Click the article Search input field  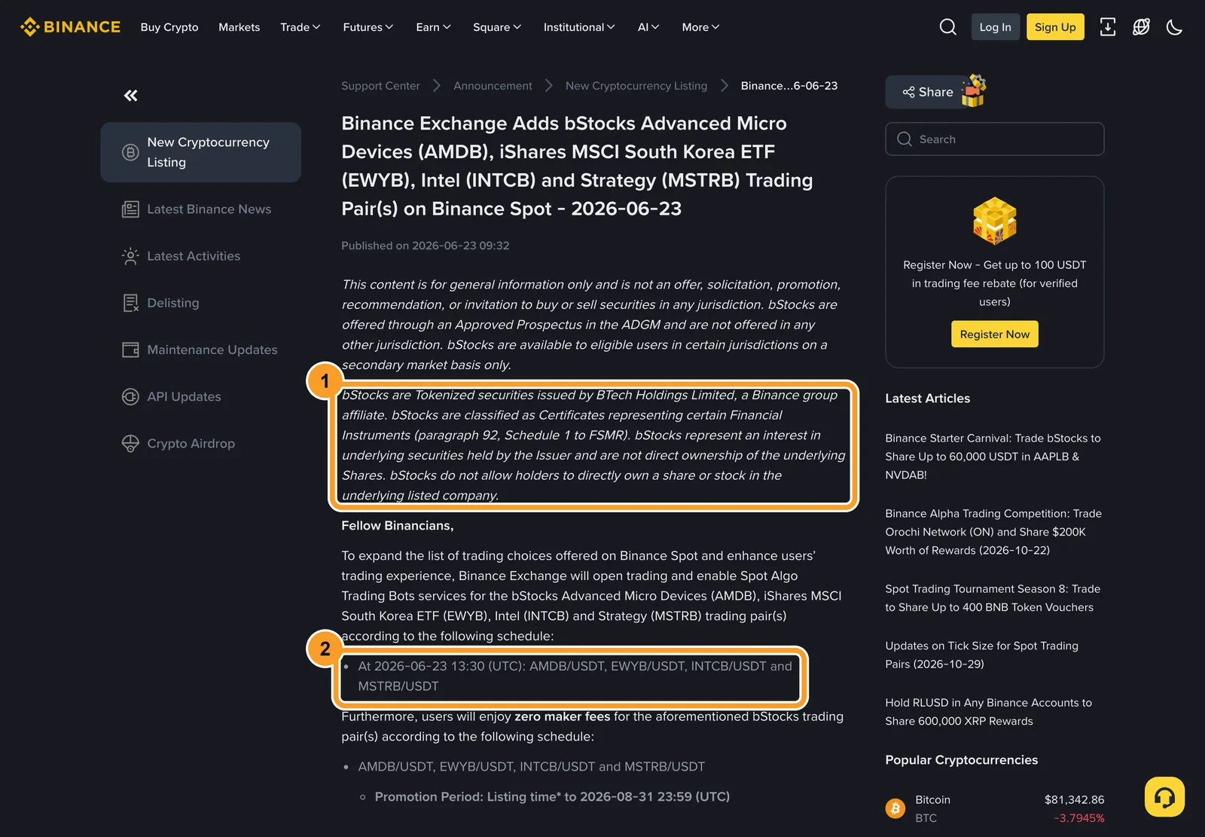(x=994, y=139)
